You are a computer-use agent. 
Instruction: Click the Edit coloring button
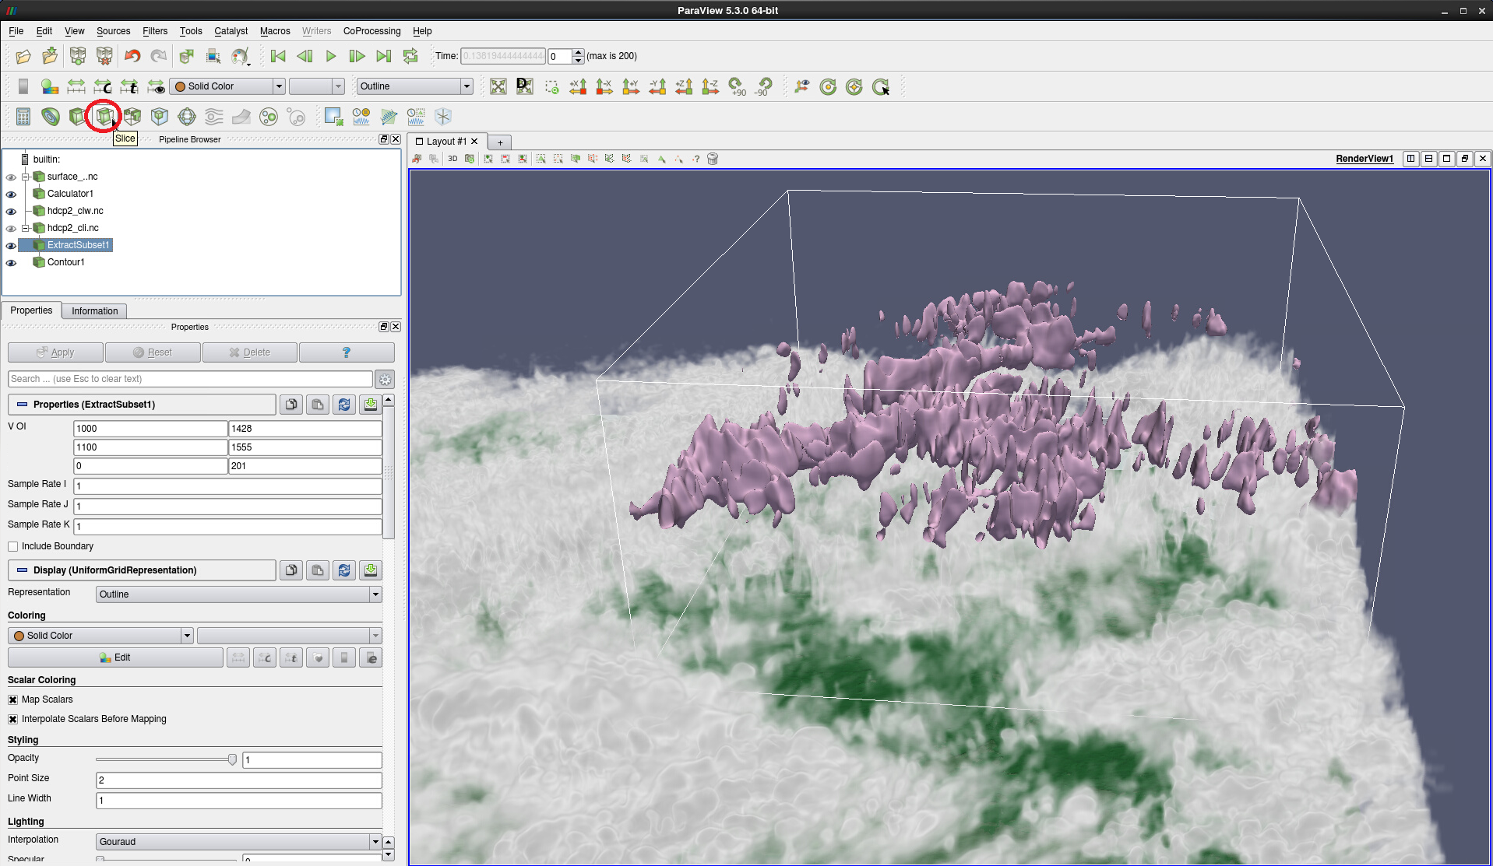115,657
